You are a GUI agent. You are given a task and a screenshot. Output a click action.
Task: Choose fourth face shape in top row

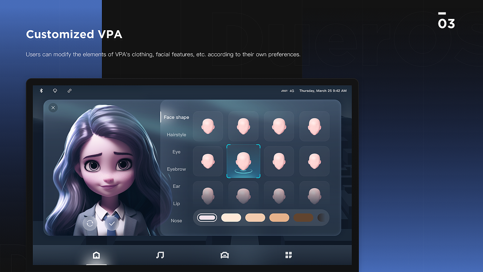[314, 126]
